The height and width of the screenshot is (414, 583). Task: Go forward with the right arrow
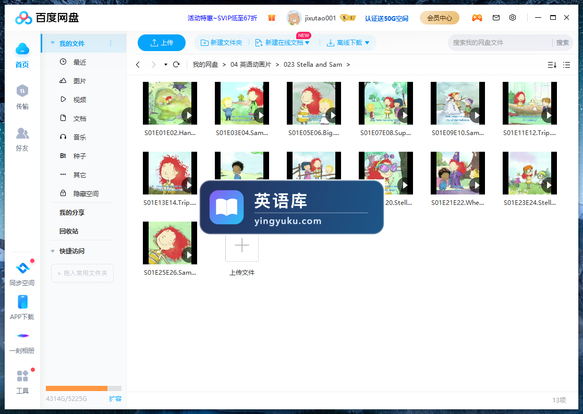[x=153, y=65]
